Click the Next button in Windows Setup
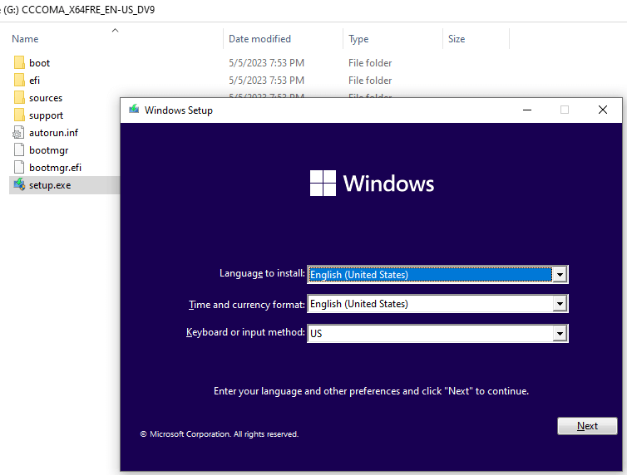Viewport: 627px width, 475px height. 587,426
